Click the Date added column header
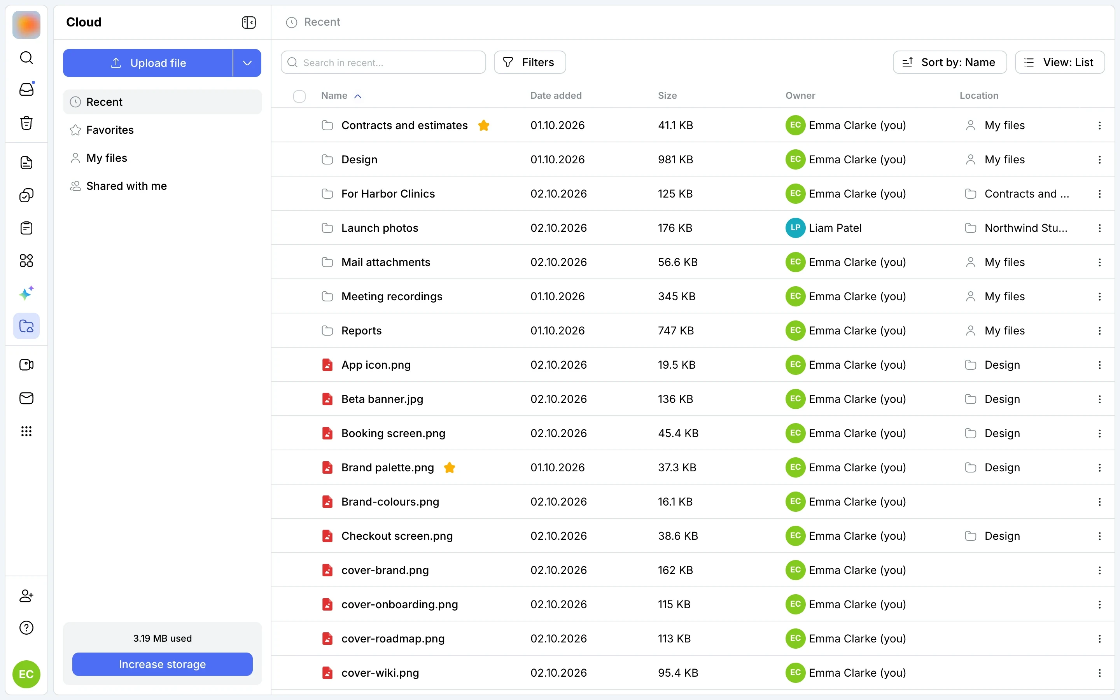 (x=556, y=96)
